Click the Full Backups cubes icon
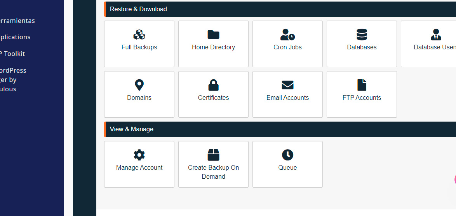Viewport: 456px width, 216px height. point(139,35)
